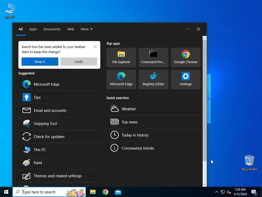Open Themes and related settings
Image resolution: width=262 pixels, height=197 pixels.
click(x=59, y=176)
